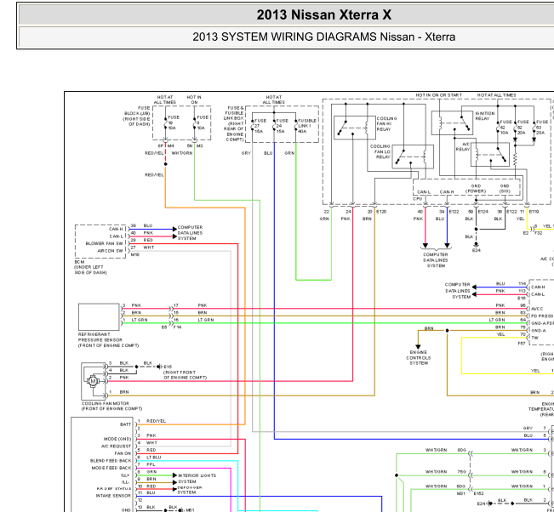
Task: Select the FUSE 27 15A label
Action: pos(260,126)
